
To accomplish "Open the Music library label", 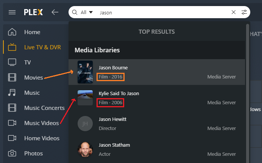I will point(32,93).
